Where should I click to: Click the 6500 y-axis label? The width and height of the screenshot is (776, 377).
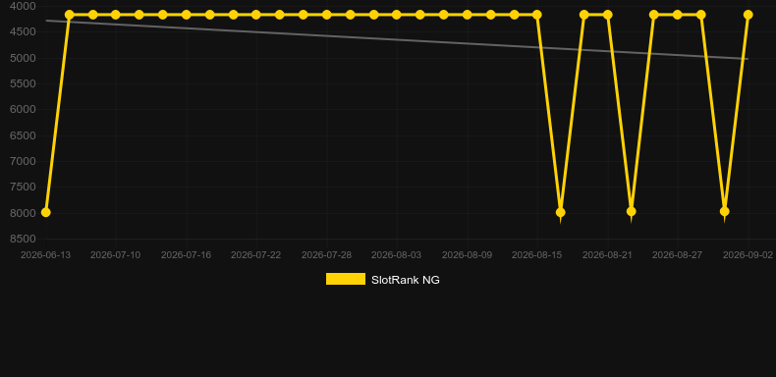pos(23,135)
